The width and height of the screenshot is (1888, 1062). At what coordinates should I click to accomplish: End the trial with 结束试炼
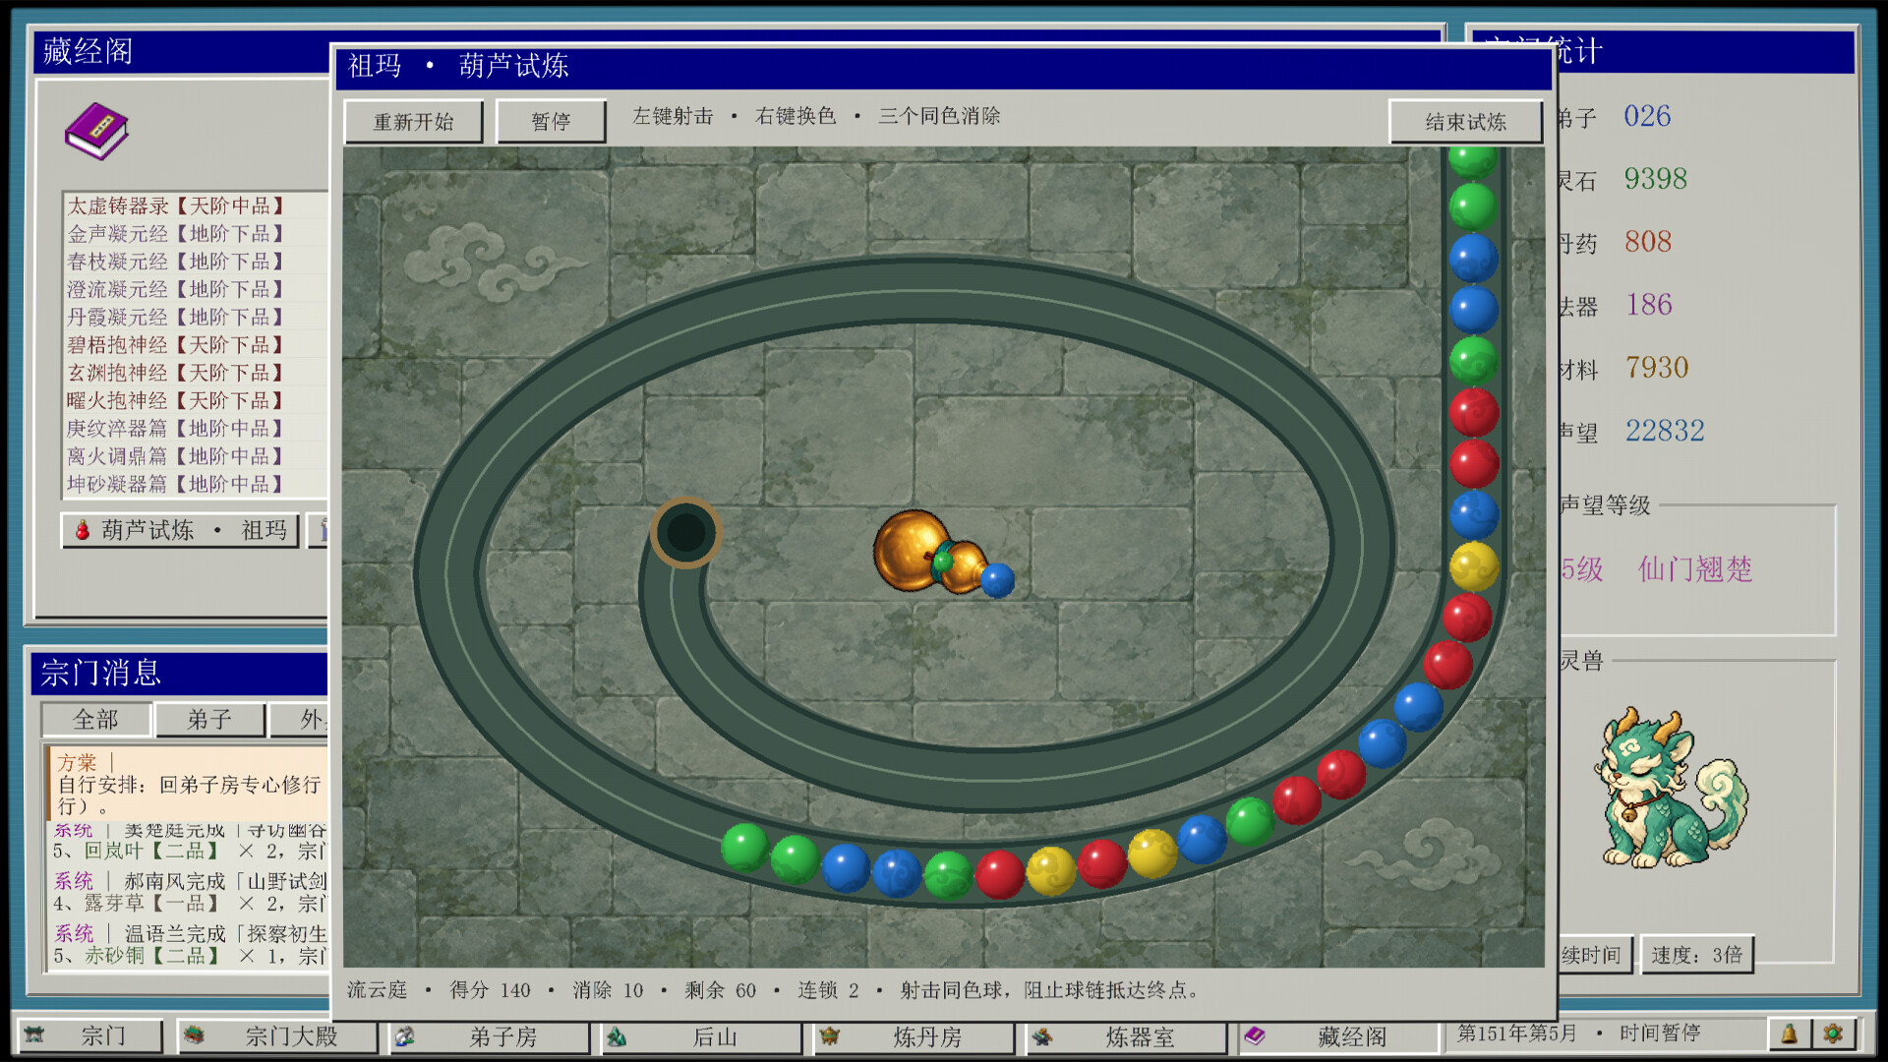[1465, 122]
